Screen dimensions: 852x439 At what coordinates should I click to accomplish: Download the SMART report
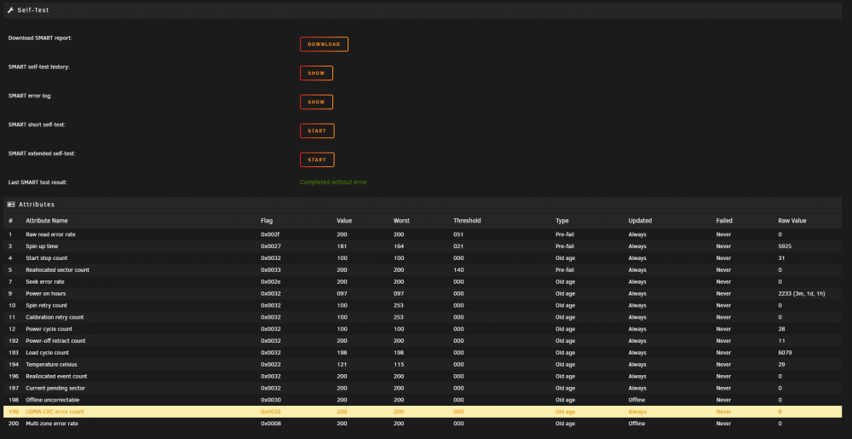pyautogui.click(x=324, y=44)
